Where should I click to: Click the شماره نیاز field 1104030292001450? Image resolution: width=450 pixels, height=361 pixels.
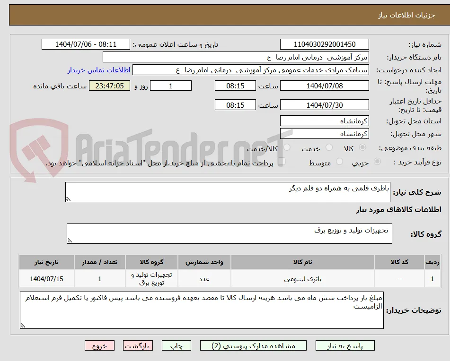[324, 44]
